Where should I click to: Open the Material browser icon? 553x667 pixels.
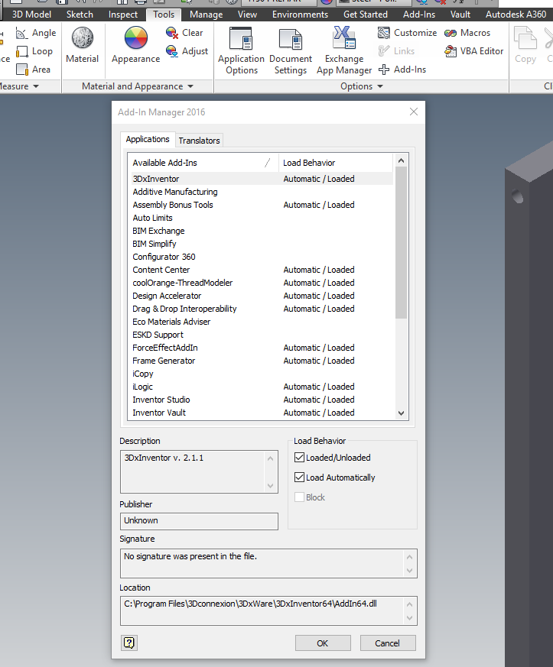[82, 38]
